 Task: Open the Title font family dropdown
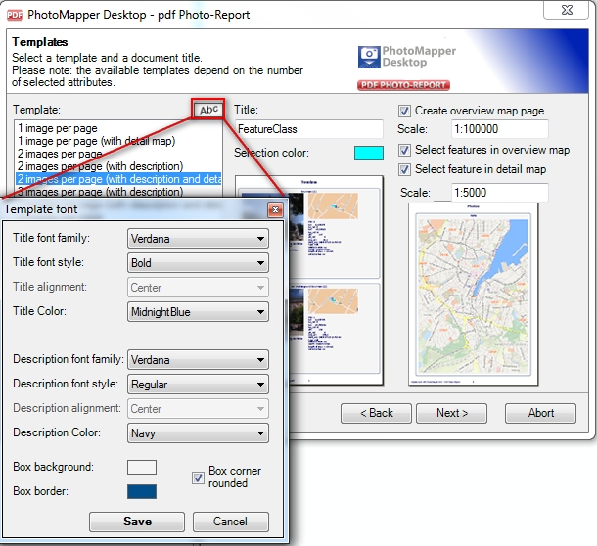click(198, 238)
